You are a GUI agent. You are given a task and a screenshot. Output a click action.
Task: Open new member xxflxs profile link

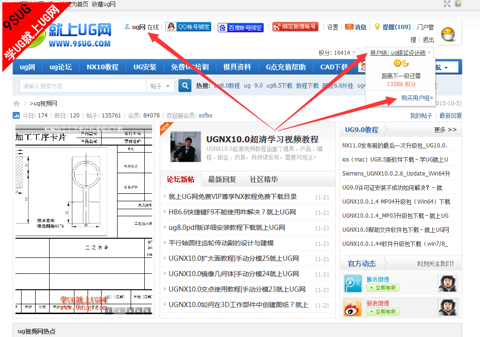click(205, 116)
